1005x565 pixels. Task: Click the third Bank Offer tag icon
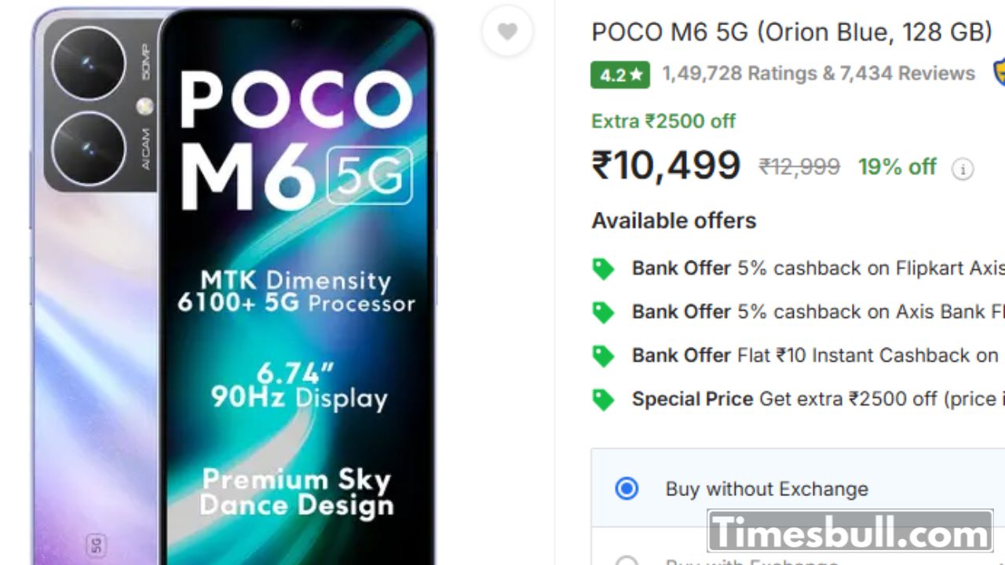[x=603, y=356]
